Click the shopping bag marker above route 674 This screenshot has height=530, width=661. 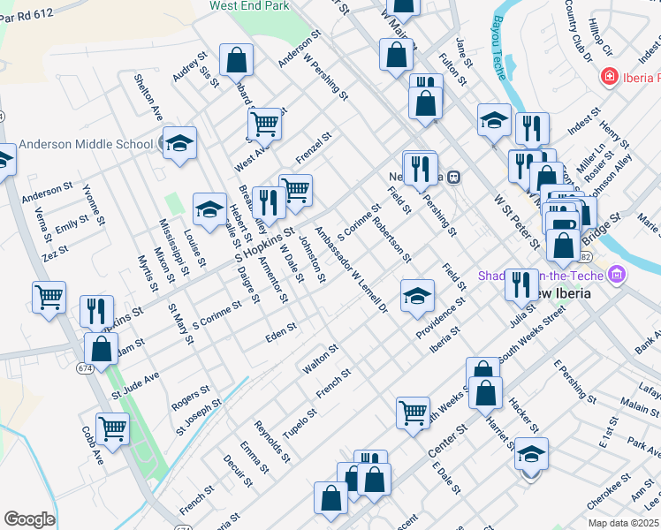point(101,350)
